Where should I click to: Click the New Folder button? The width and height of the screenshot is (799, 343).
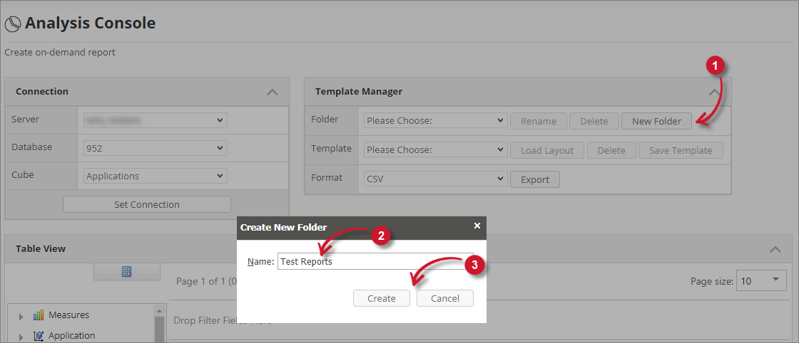656,121
